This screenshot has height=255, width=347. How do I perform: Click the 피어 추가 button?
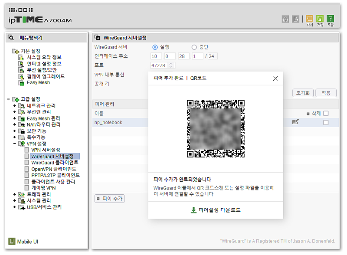tap(110, 199)
